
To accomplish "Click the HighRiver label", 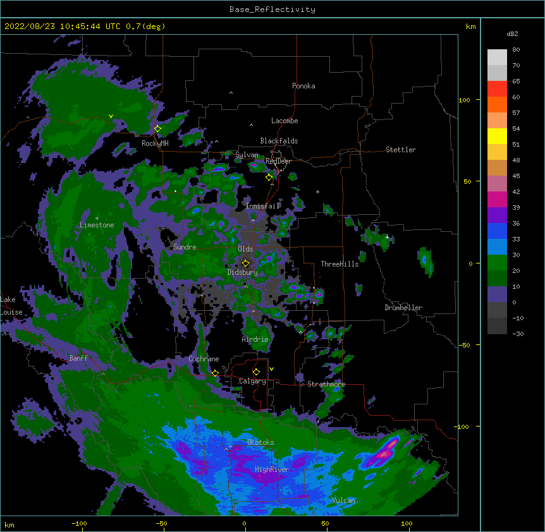I will 272,469.
